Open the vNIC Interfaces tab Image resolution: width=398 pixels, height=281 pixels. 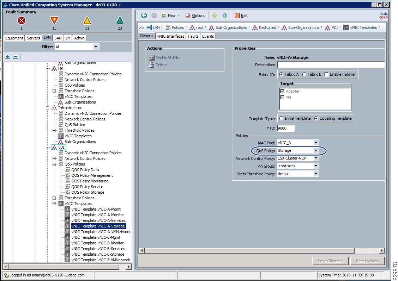pos(170,36)
